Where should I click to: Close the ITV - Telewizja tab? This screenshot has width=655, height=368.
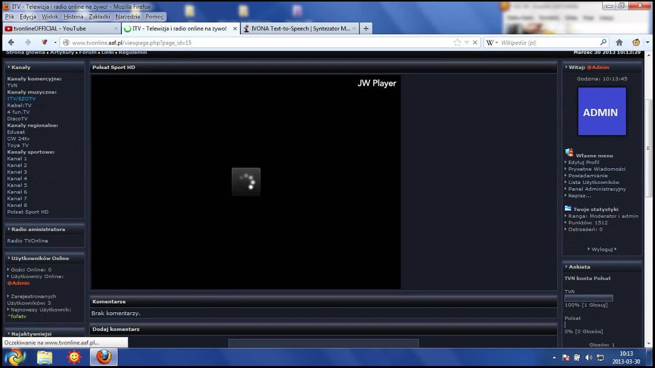coord(235,29)
